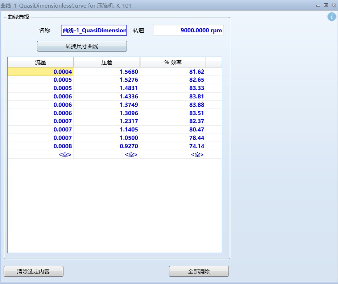Screen dimensions: 338x284
Task: Select the pressure cell 1.3096
Action: pos(107,113)
